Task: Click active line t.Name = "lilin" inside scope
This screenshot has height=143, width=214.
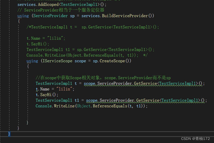Action: 55,89
